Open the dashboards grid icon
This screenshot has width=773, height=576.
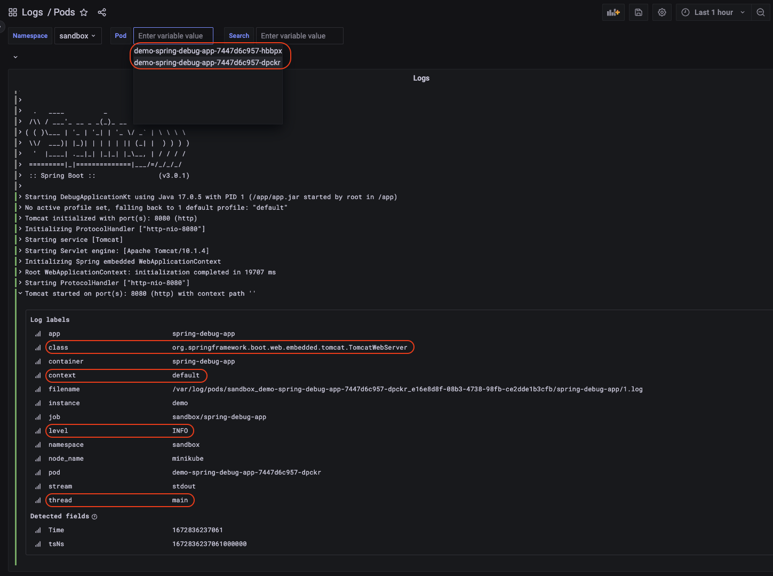pyautogui.click(x=13, y=12)
